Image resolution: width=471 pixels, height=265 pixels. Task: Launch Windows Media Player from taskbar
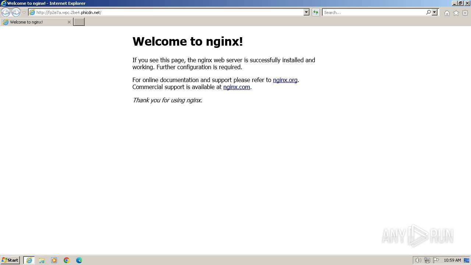(54, 260)
